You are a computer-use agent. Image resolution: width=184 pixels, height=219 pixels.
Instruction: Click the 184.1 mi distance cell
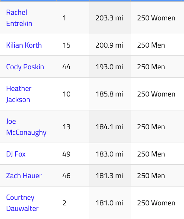[109, 127]
